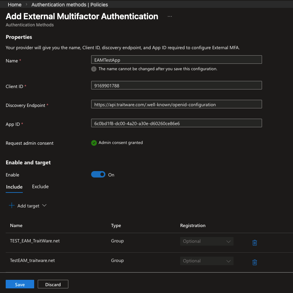Delete the TestEAM_traitware.net group target
The width and height of the screenshot is (293, 293).
point(255,262)
